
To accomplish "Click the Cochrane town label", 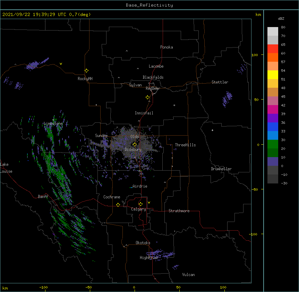I will pyautogui.click(x=112, y=197).
